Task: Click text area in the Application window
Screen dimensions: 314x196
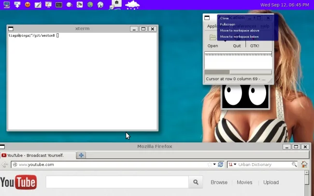Action: 238,60
